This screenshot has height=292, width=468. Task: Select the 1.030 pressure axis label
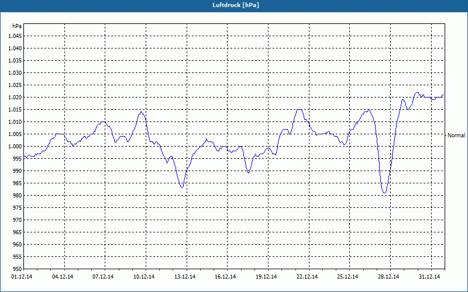pyautogui.click(x=15, y=72)
